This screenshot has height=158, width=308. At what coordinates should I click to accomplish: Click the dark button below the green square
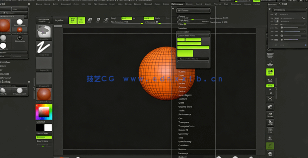click(x=193, y=59)
